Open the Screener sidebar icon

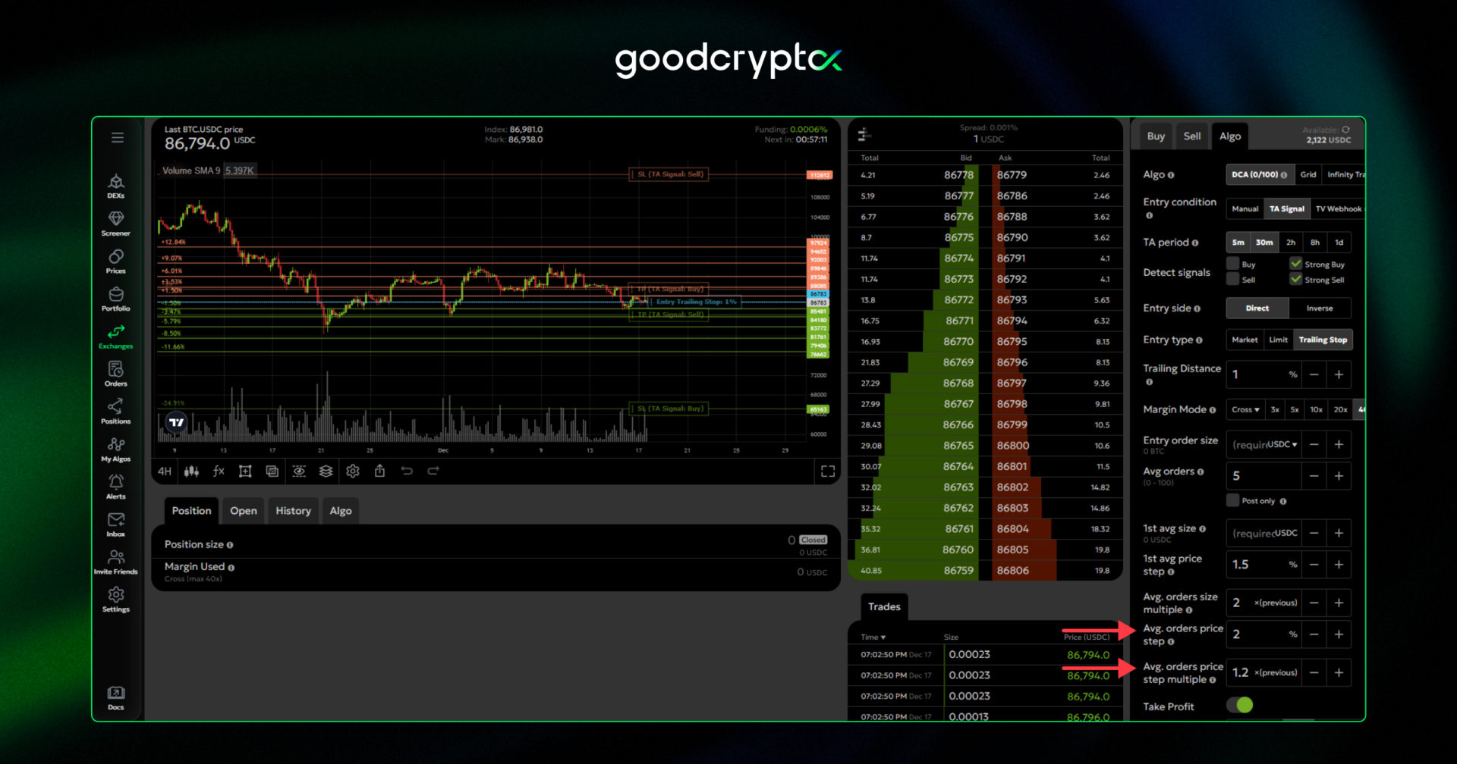pyautogui.click(x=115, y=222)
